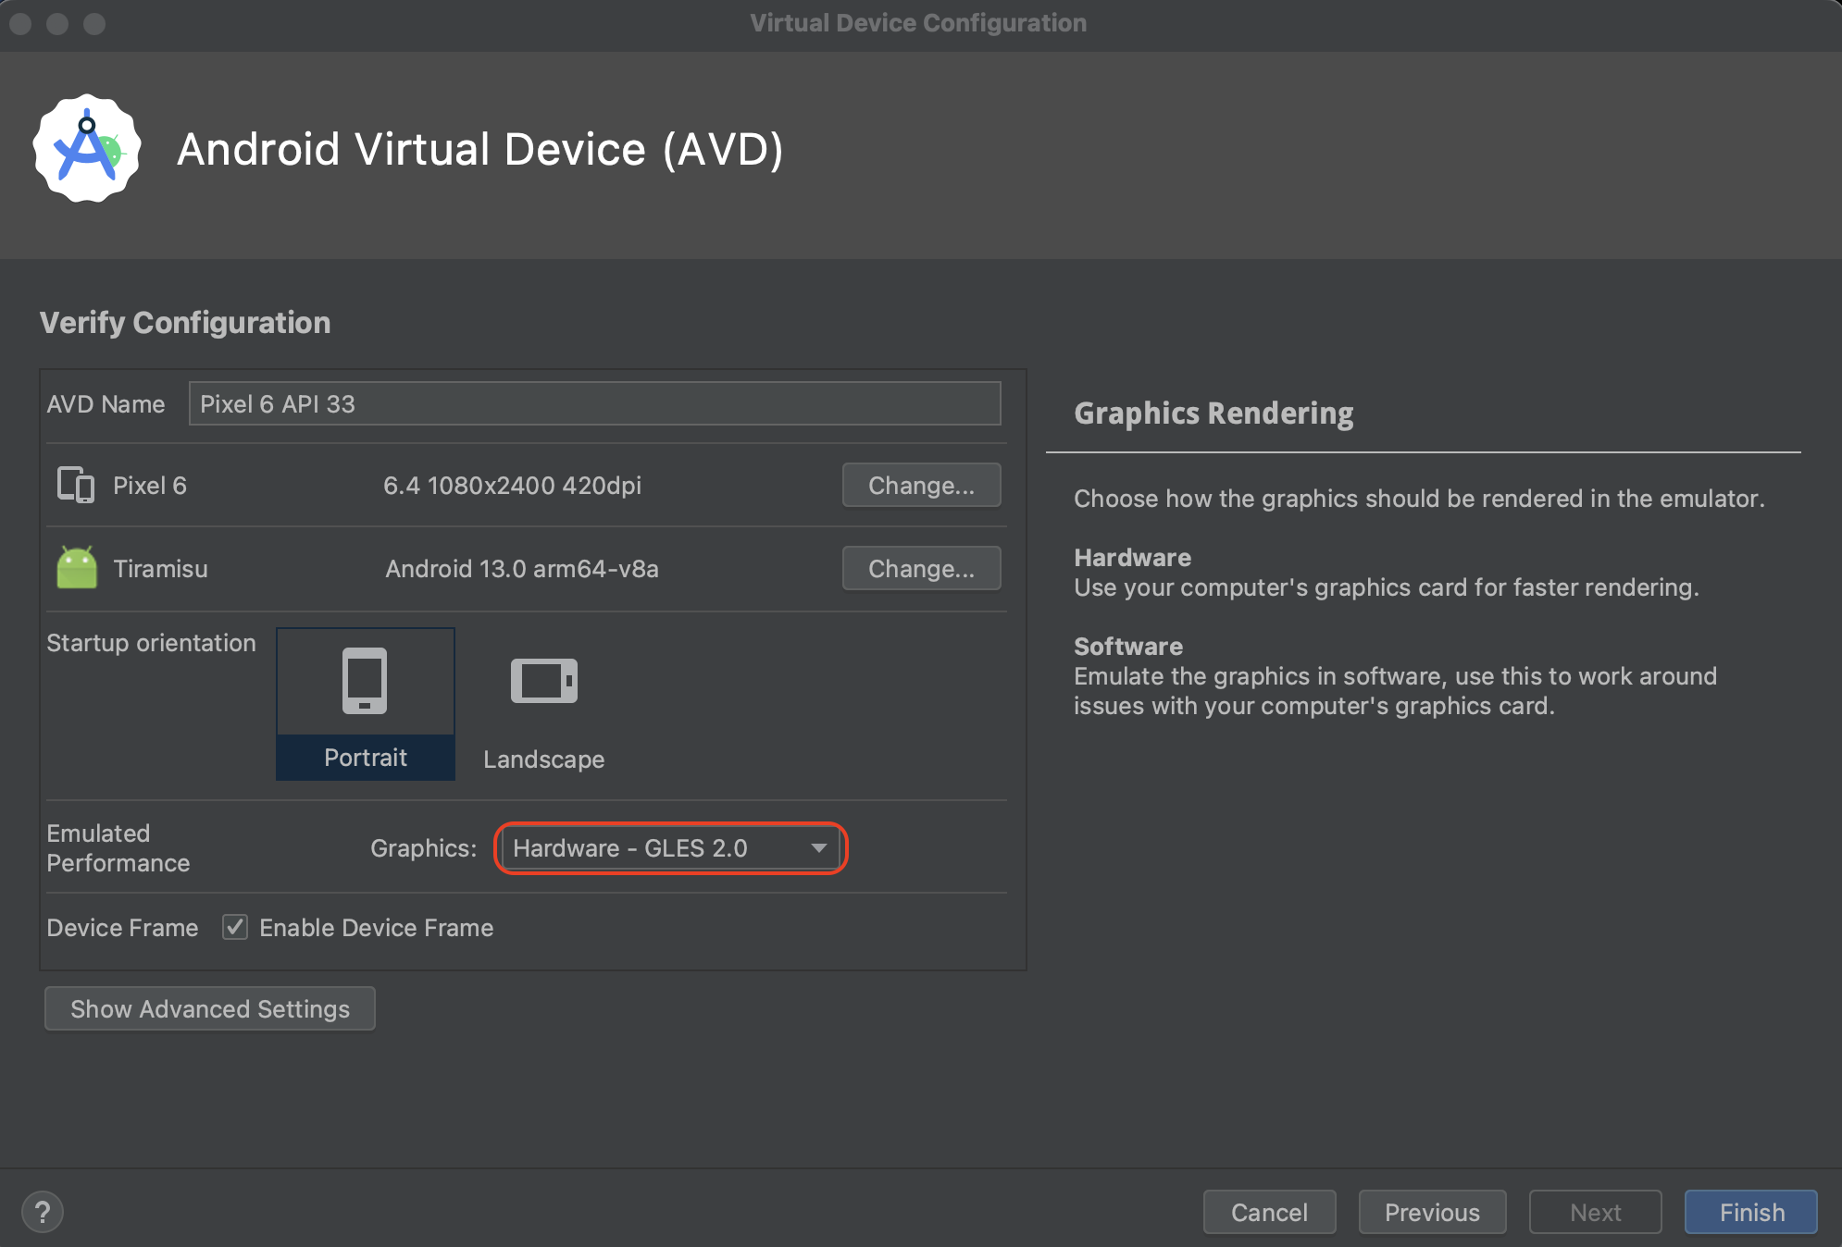Click the Android Studio logo icon
Screen dimensions: 1842x1247
pos(87,148)
